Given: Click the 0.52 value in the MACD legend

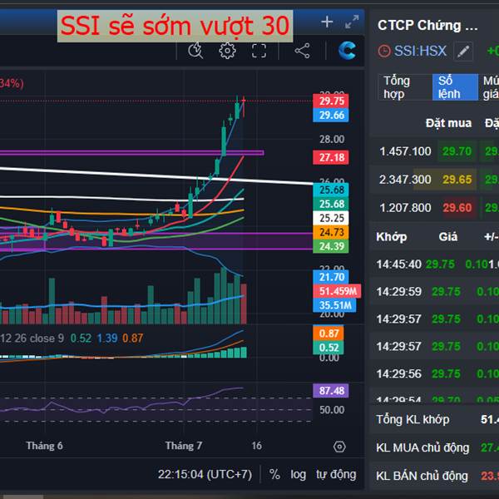Looking at the screenshot, I should tap(81, 338).
